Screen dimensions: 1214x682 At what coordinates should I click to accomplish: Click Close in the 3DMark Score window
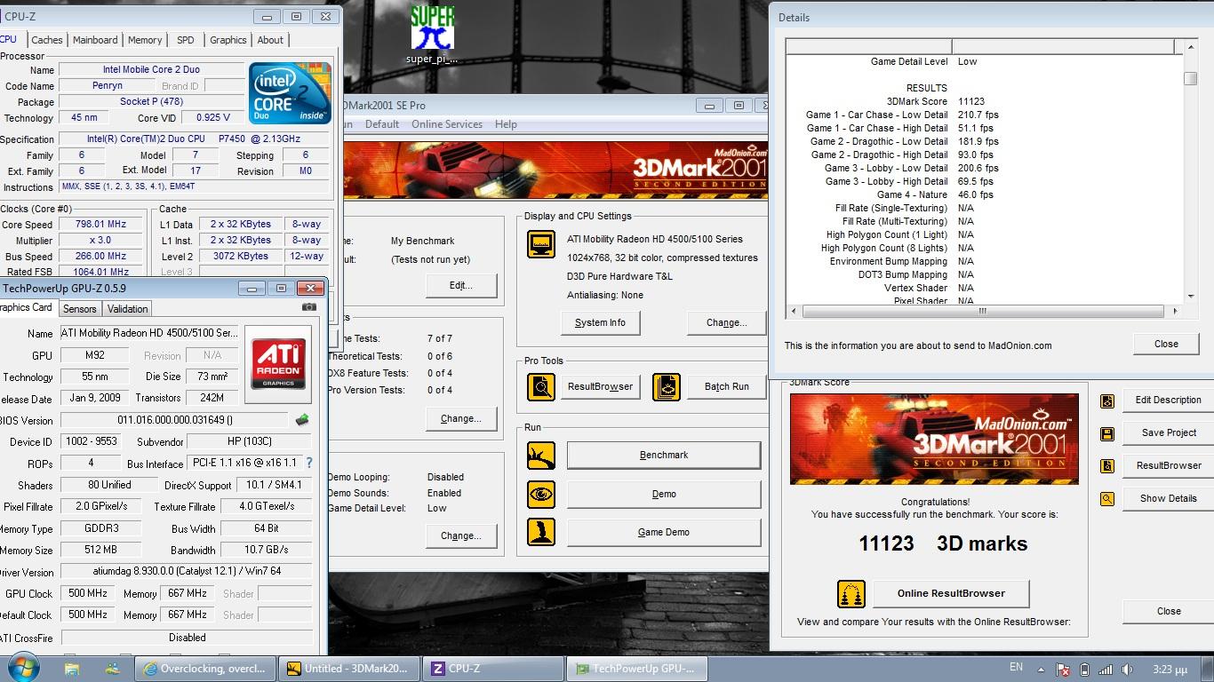pos(1168,611)
